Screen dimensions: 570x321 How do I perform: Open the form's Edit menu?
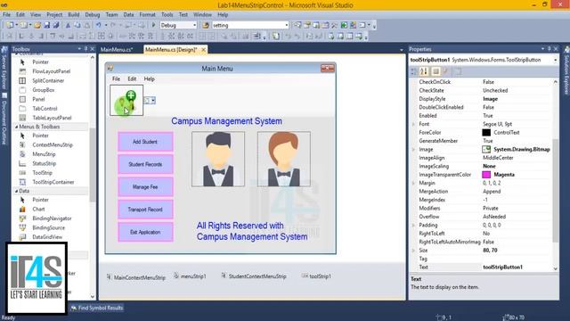132,78
